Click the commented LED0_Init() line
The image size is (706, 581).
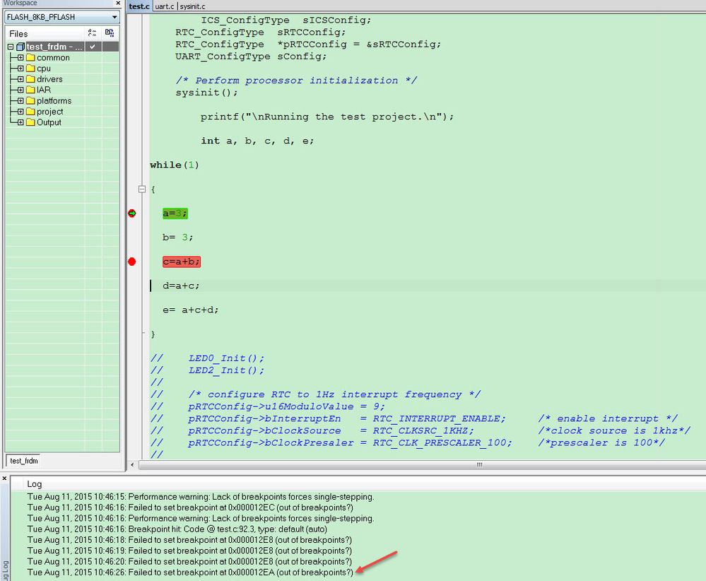(x=207, y=358)
